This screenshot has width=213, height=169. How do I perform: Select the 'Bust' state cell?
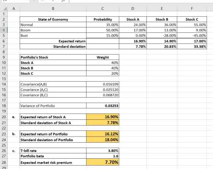coord(53,35)
